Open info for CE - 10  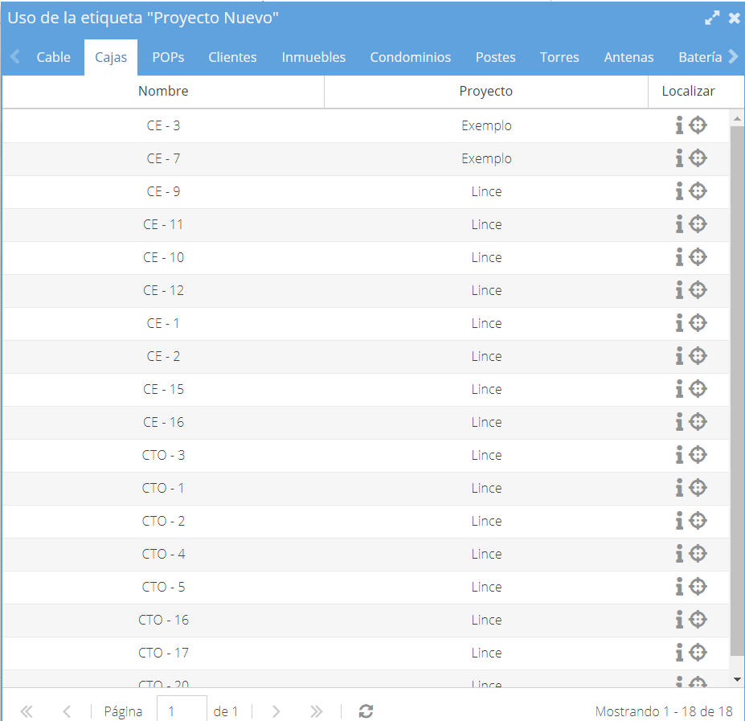(679, 257)
